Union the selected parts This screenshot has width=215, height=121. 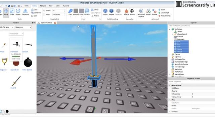[x=105, y=12]
